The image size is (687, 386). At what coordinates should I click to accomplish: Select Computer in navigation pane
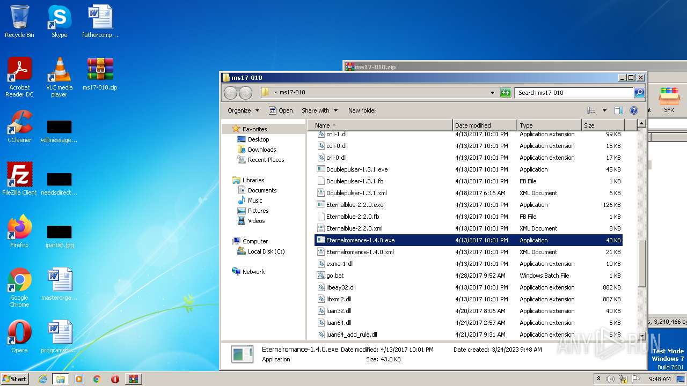pyautogui.click(x=255, y=241)
